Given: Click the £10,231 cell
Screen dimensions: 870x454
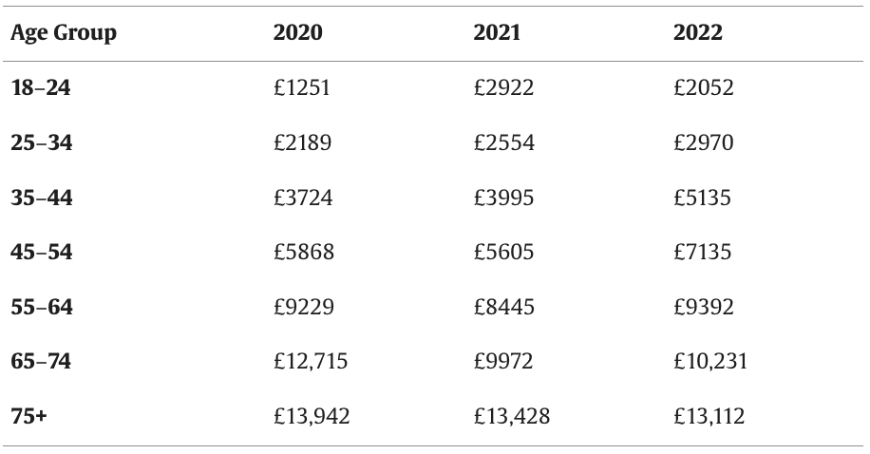Looking at the screenshot, I should click(710, 362).
